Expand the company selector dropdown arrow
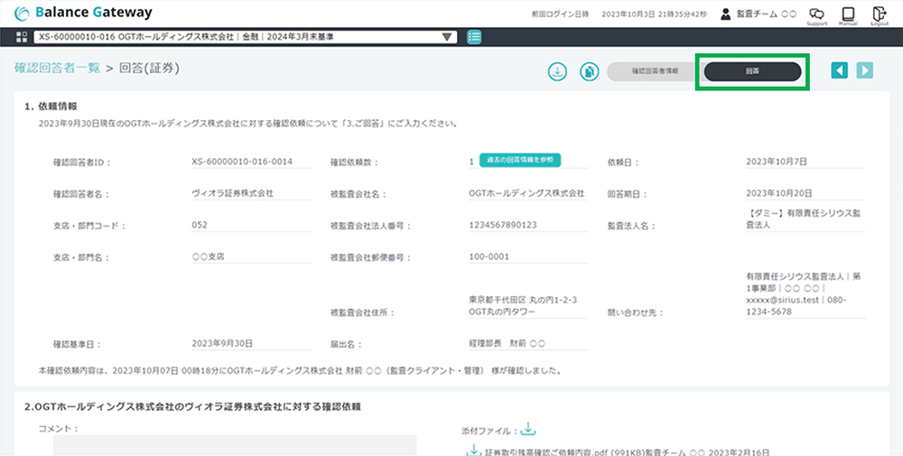Image resolution: width=903 pixels, height=456 pixels. [x=448, y=37]
